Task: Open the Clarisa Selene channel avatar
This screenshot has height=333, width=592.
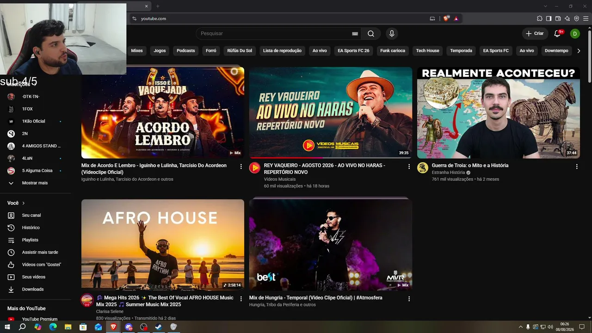Action: pyautogui.click(x=87, y=300)
